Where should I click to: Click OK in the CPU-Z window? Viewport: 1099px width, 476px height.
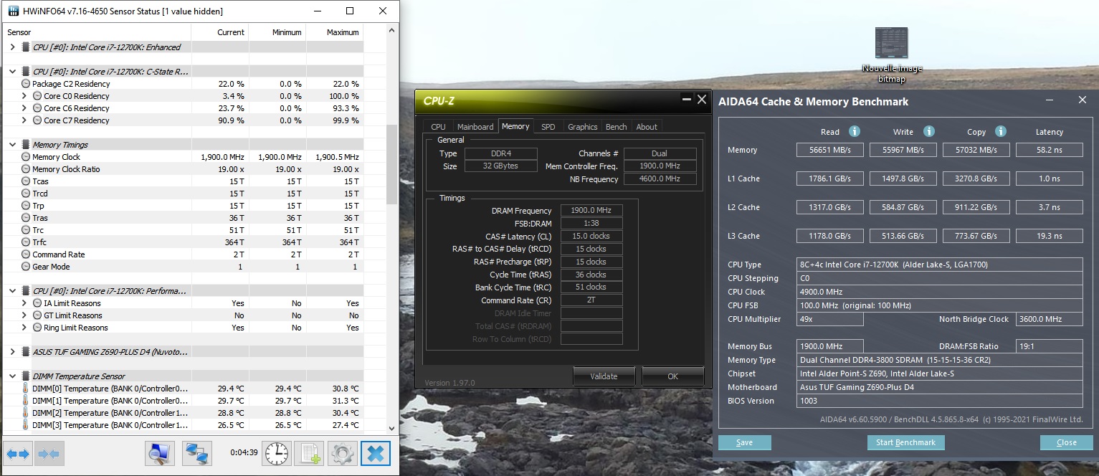pos(672,376)
